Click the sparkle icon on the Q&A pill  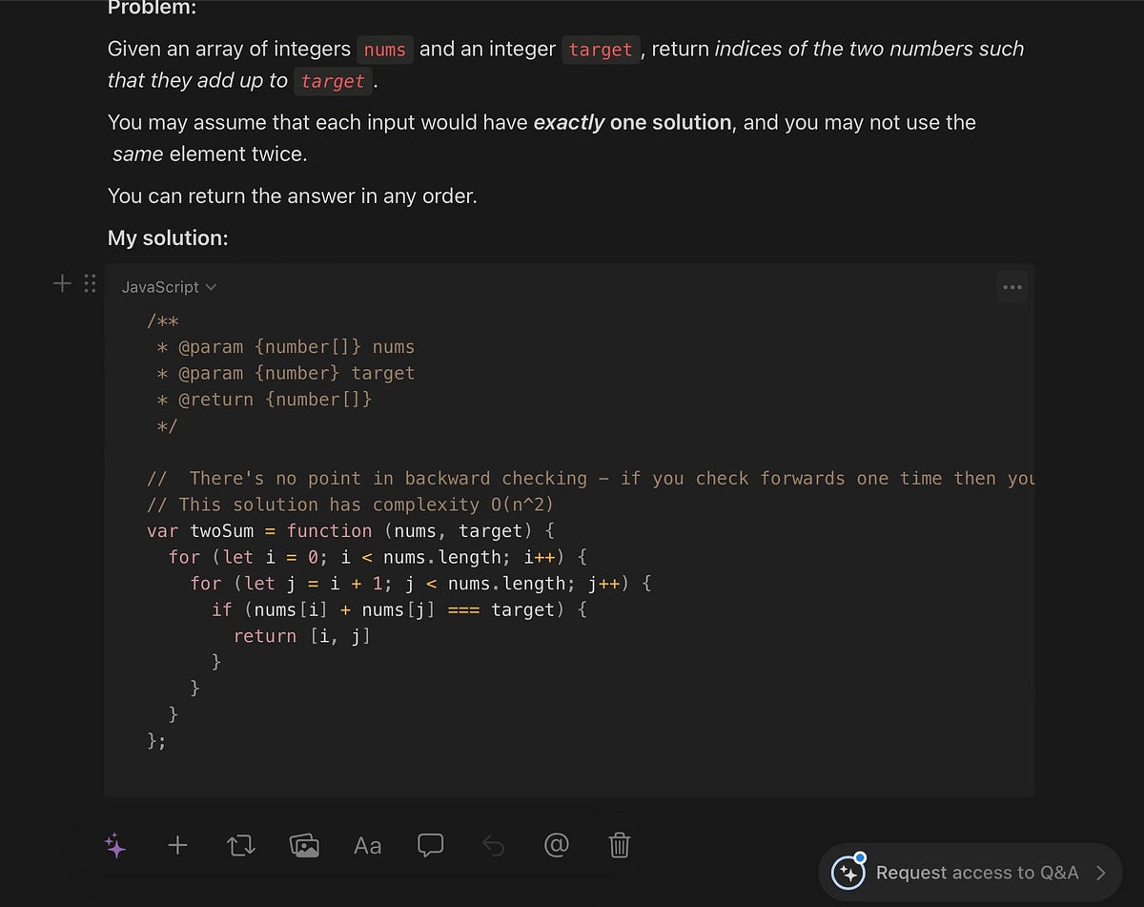(848, 872)
